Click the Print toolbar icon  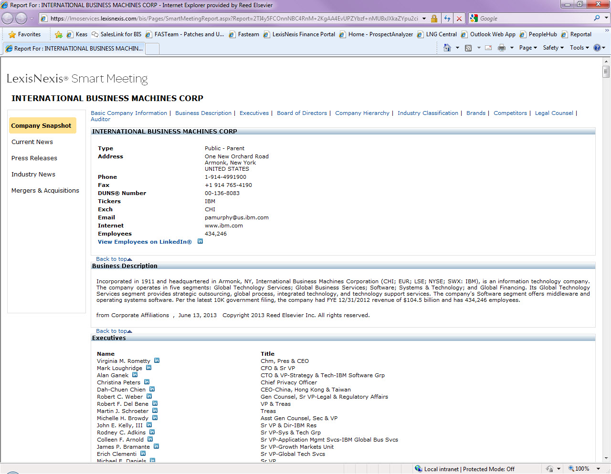click(502, 48)
